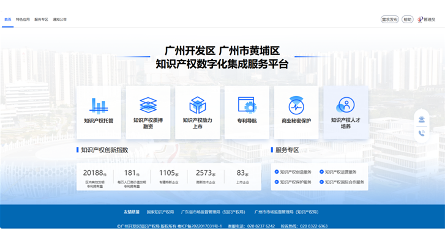Select the 181 件 high-value patent figure
The image size is (445, 230).
coord(132,173)
